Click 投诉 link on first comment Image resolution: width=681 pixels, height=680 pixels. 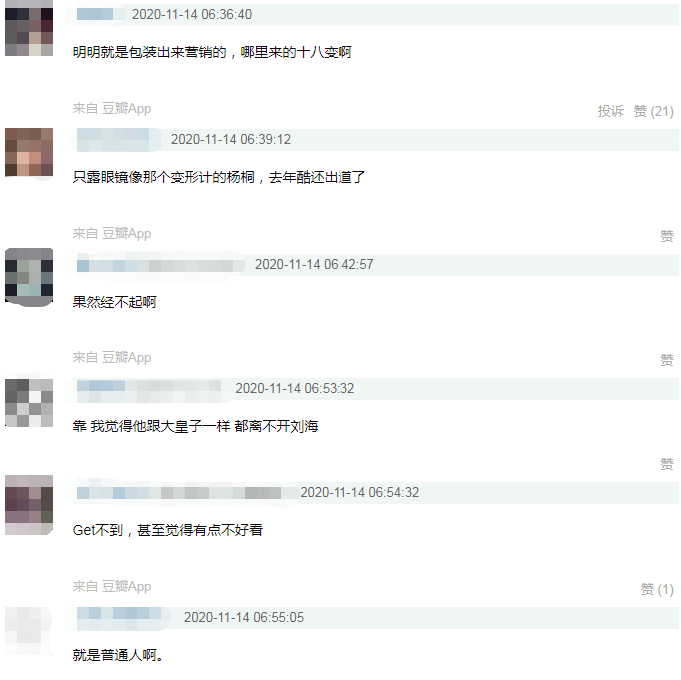[x=611, y=111]
